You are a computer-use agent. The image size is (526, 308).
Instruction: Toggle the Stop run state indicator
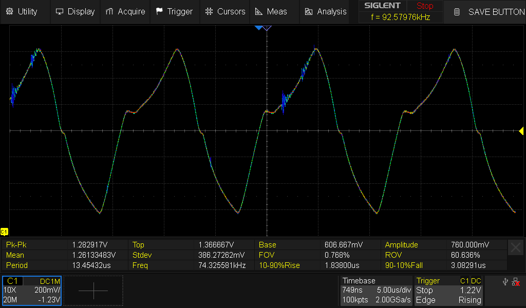click(x=424, y=6)
